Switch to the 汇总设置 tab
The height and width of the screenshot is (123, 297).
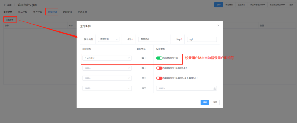[83, 12]
